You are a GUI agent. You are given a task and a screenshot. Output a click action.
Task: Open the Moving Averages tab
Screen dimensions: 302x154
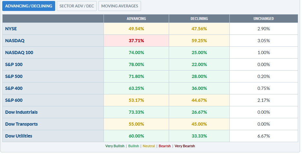pyautogui.click(x=120, y=6)
